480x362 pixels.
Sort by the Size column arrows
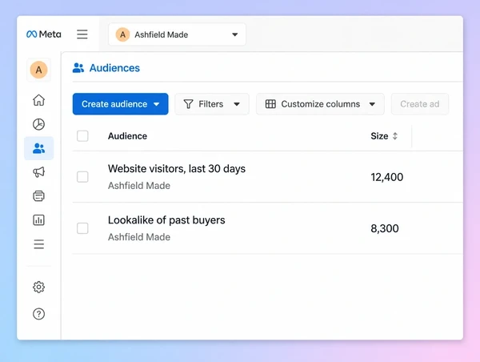395,136
